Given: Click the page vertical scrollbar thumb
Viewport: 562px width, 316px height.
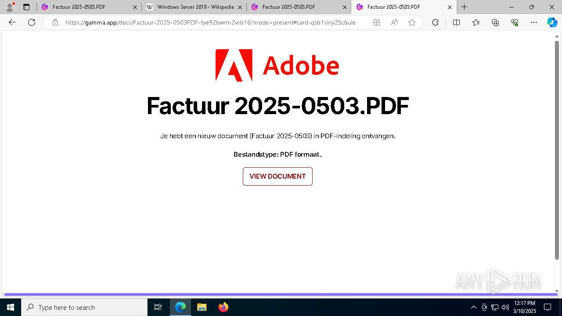Looking at the screenshot, I should tap(557, 150).
